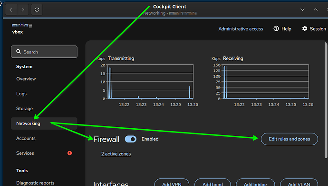Click the magnifier icon in Search

(19, 52)
